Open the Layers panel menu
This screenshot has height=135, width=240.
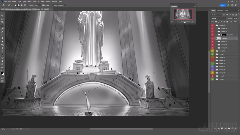coord(239,10)
